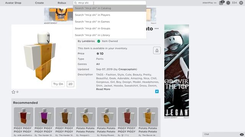Favorite the item with star icon
Screen dimensions: 245x137
(x=13, y=92)
